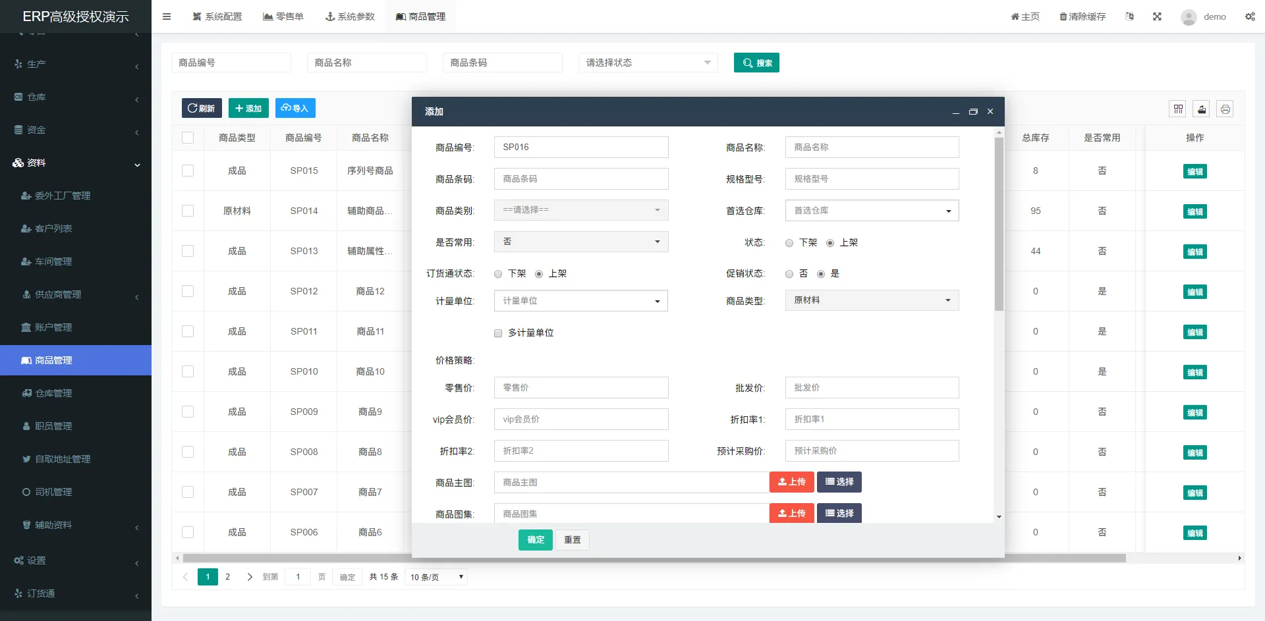Open the 首选仓库 dropdown in the dialog
Screen dimensions: 1265x621
pos(872,210)
